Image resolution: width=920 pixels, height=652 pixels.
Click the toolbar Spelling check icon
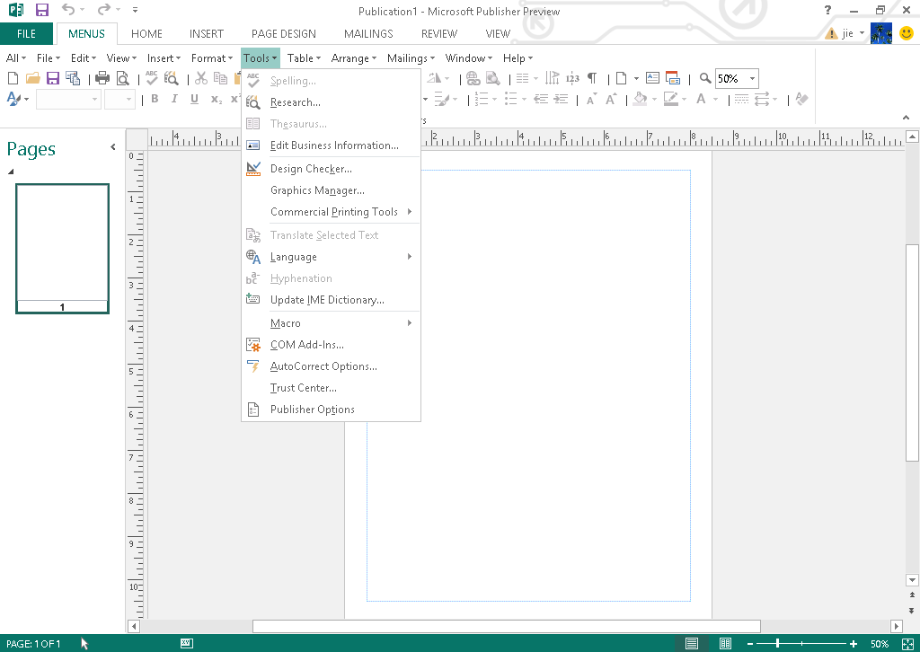(x=151, y=78)
